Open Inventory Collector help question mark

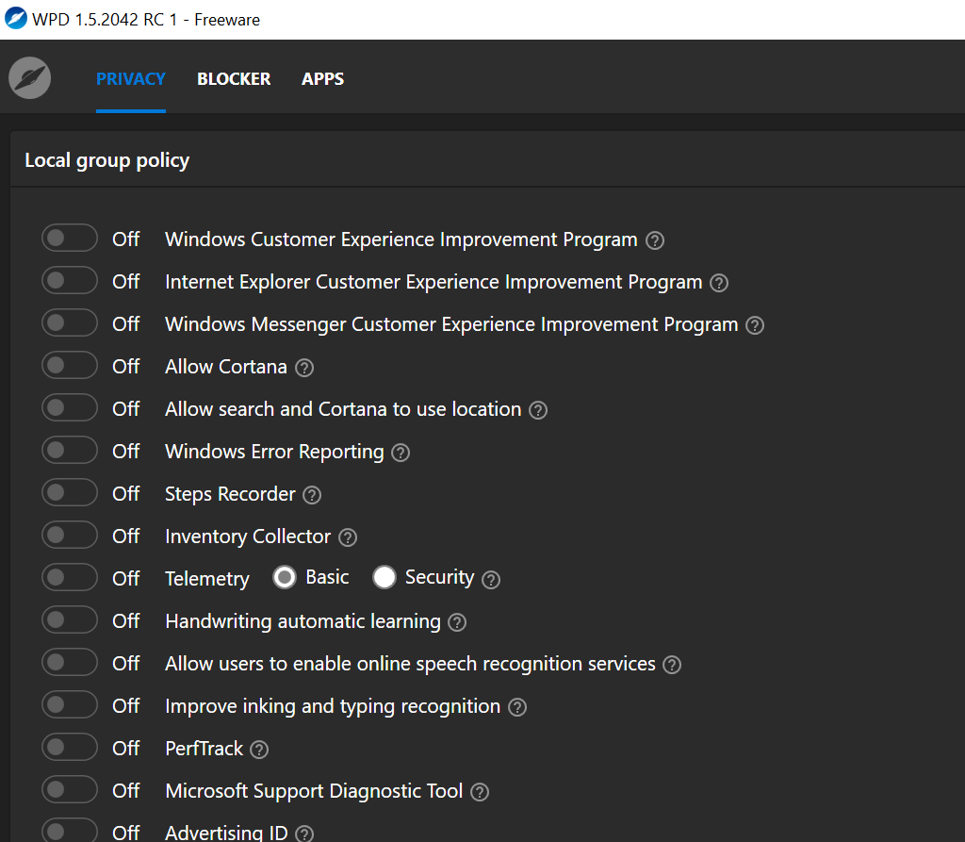[x=348, y=537]
